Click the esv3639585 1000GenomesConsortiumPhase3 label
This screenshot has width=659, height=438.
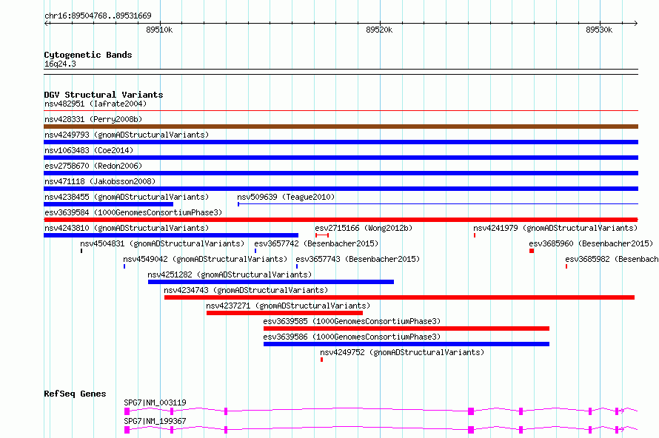[352, 321]
